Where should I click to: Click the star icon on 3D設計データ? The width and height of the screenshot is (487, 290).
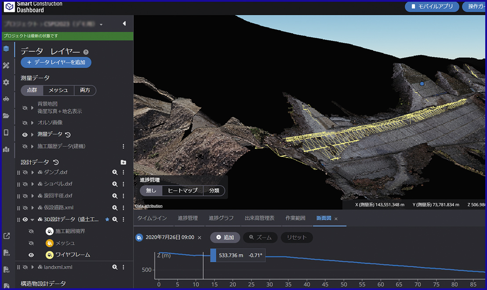[107, 219]
